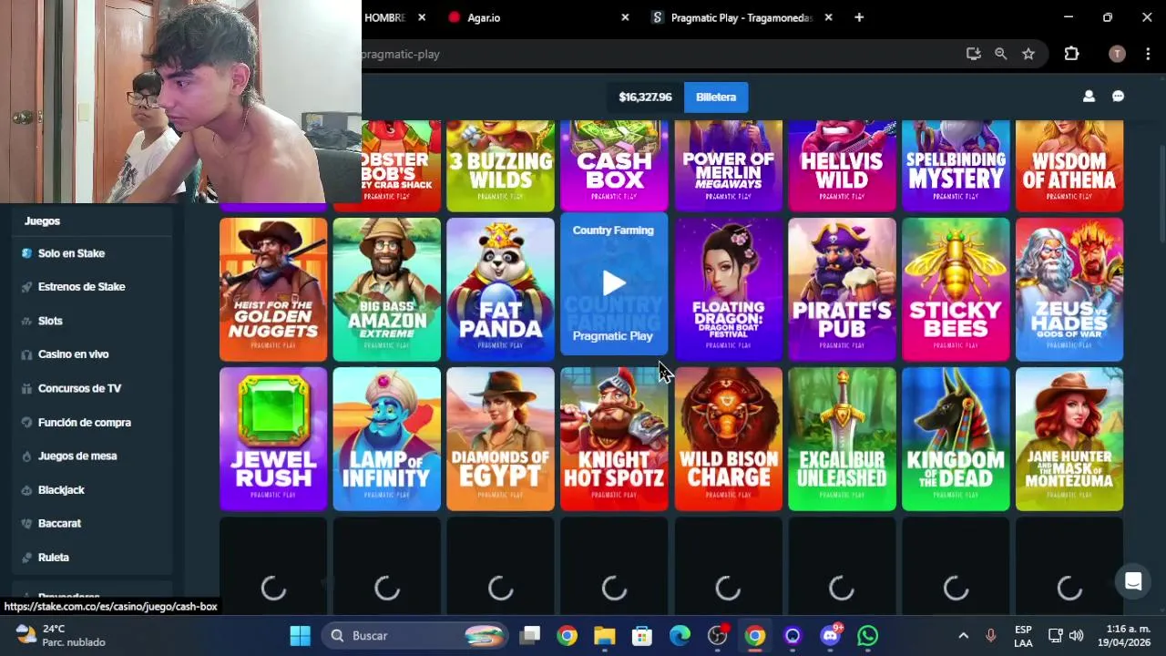This screenshot has height=656, width=1166.
Task: Open the Floating Dragon Boat Festival game
Action: (728, 289)
